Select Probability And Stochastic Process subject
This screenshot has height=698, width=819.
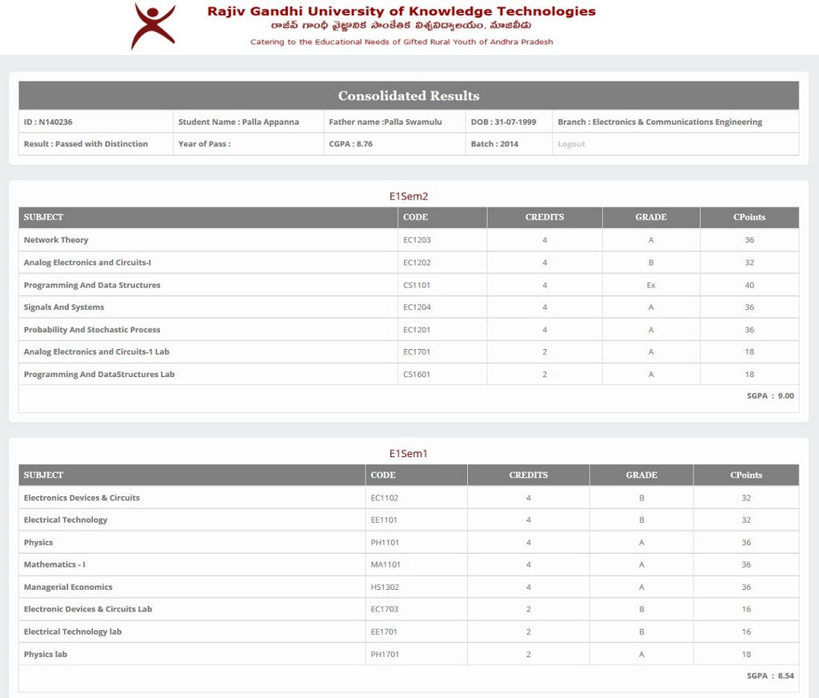pyautogui.click(x=92, y=330)
